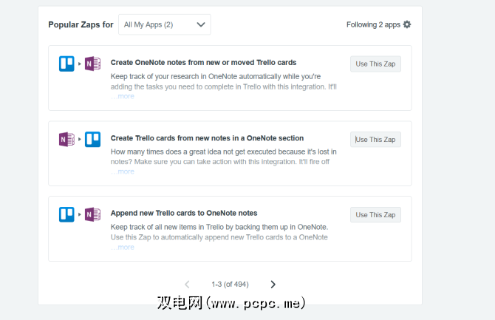Click the Following 2 apps text
The width and height of the screenshot is (495, 320).
tap(373, 24)
